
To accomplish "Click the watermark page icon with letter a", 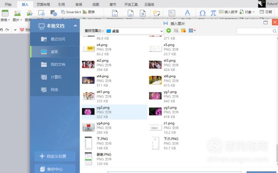I will [x=143, y=13].
